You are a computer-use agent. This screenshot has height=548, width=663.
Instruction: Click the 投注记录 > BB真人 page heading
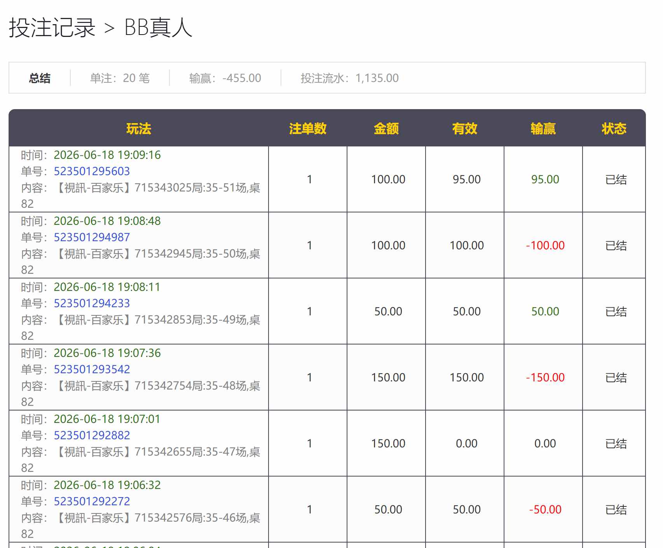(101, 28)
